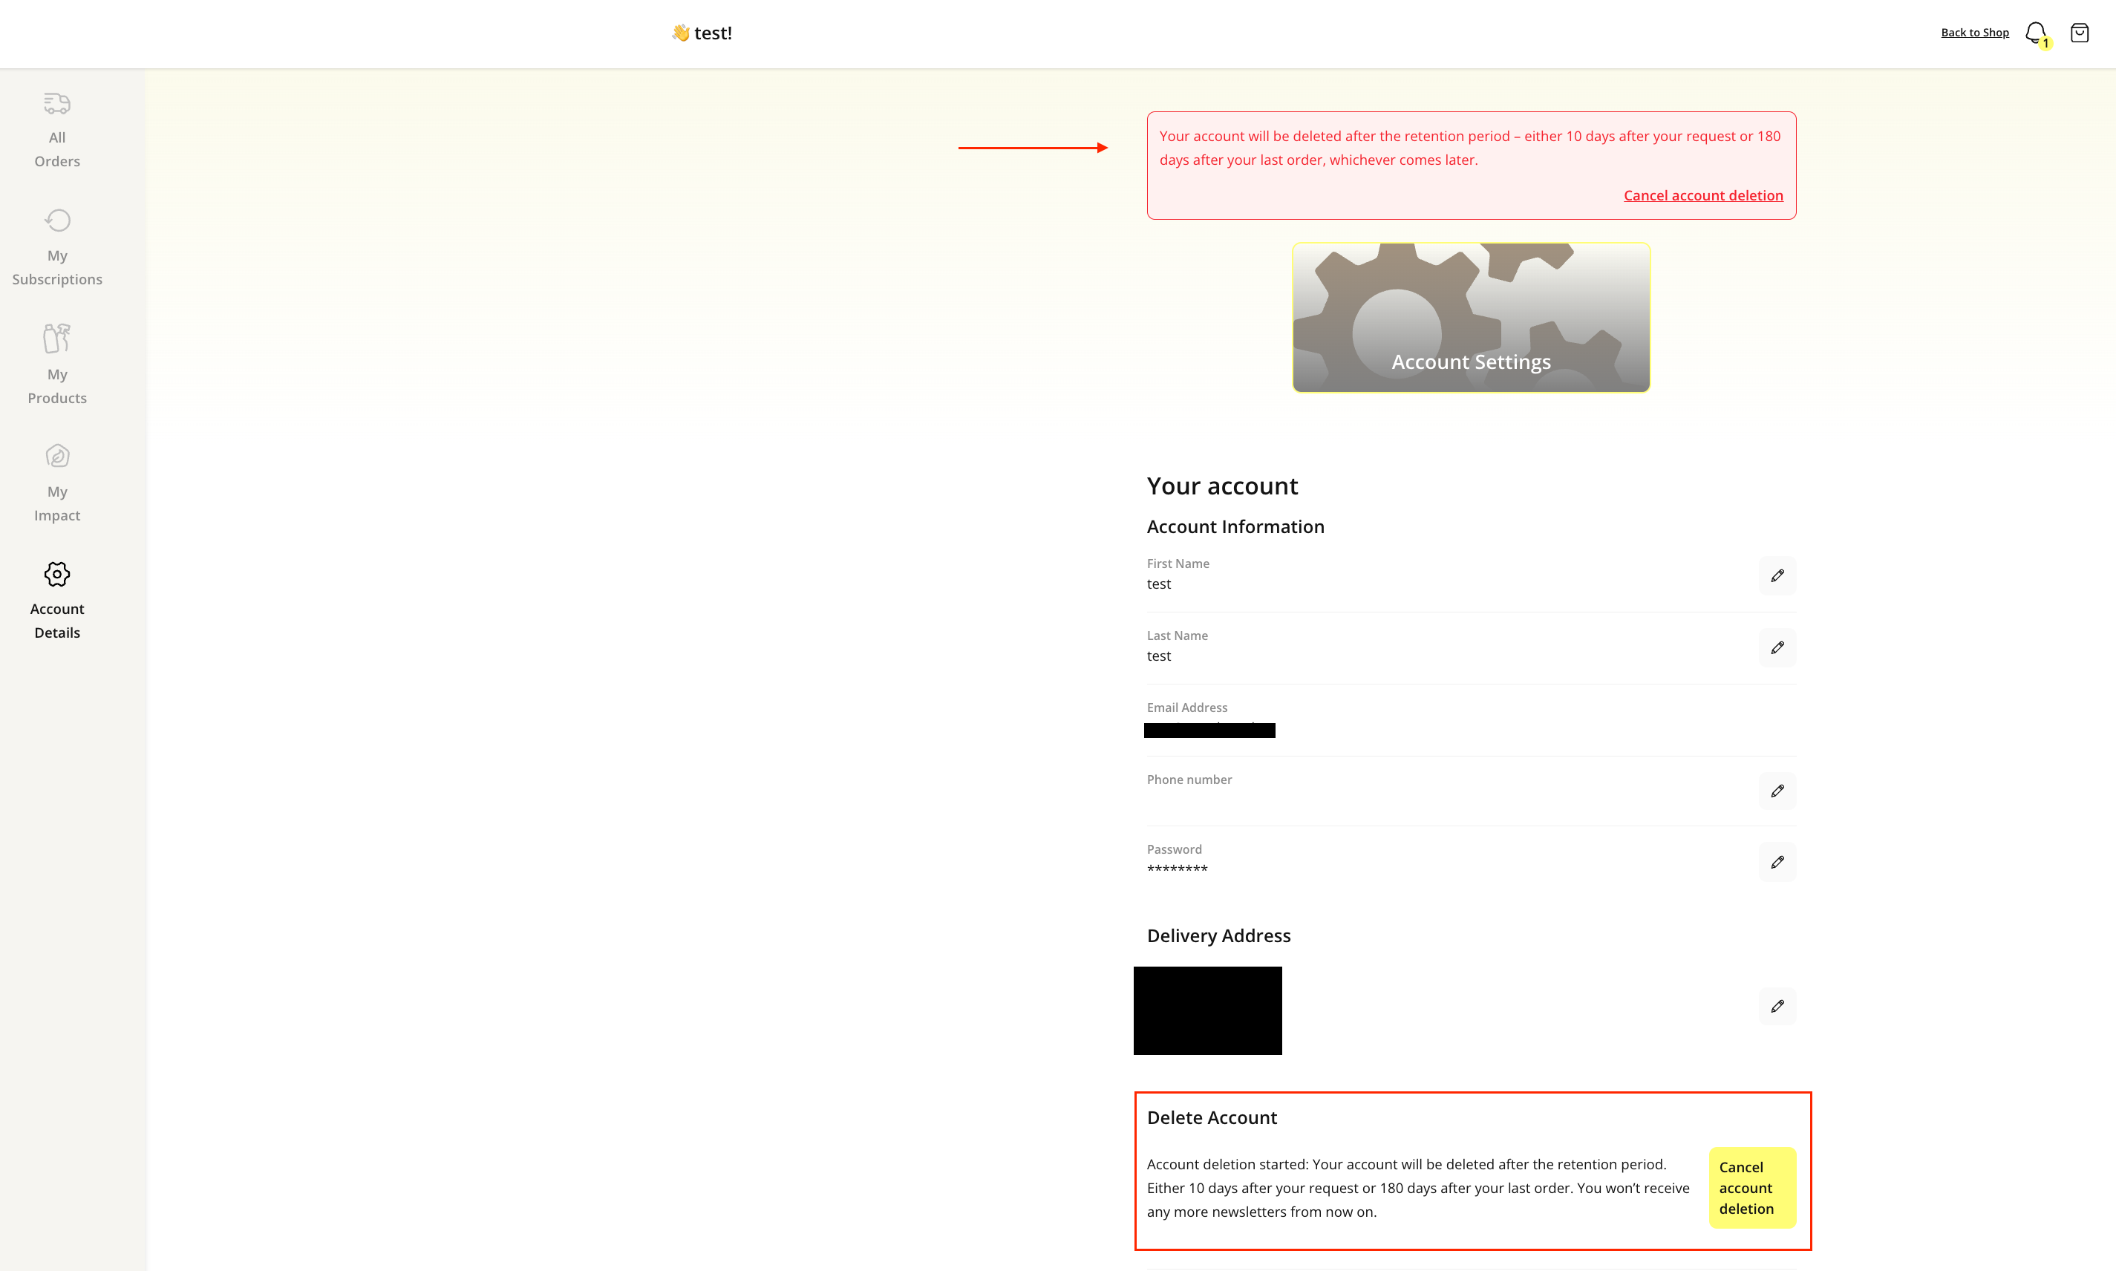The height and width of the screenshot is (1271, 2116).
Task: Open the shopping bag cart icon
Action: click(2079, 33)
